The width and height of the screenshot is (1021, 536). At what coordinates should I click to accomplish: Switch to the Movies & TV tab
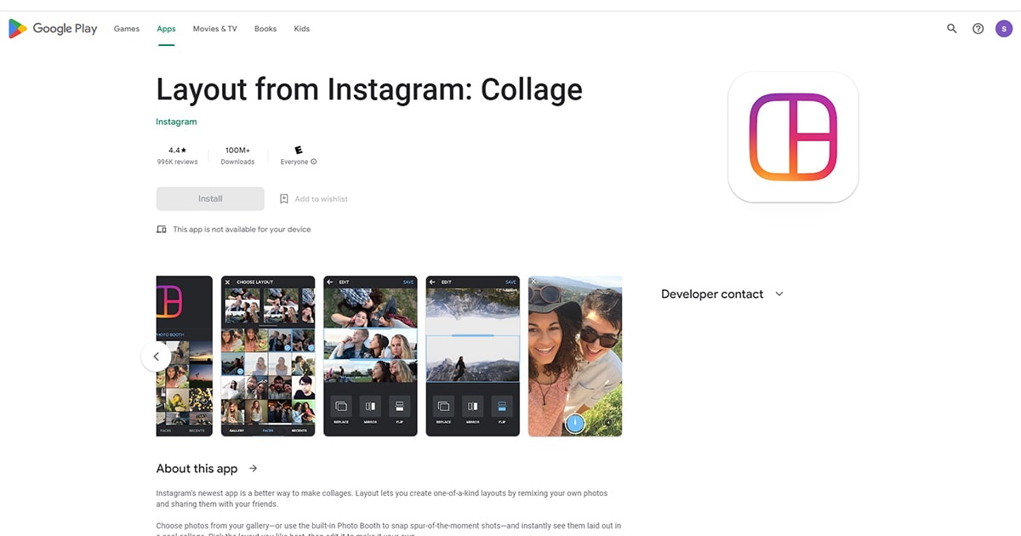click(215, 29)
